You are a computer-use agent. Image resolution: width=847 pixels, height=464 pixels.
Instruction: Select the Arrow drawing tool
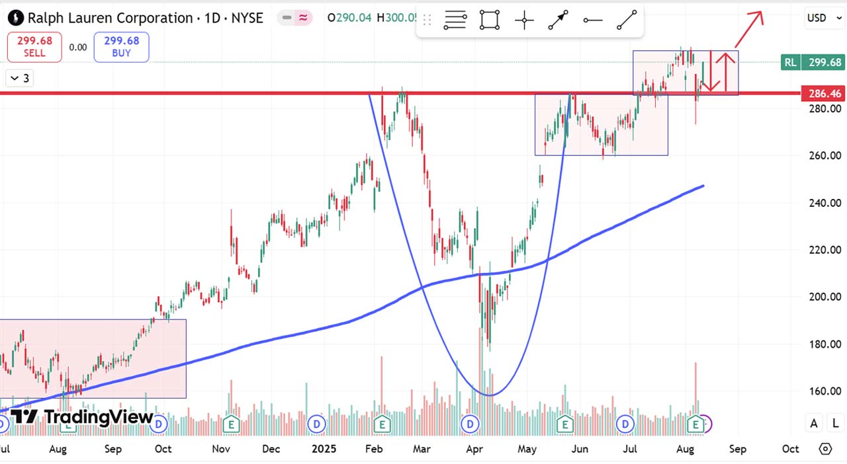pos(558,20)
